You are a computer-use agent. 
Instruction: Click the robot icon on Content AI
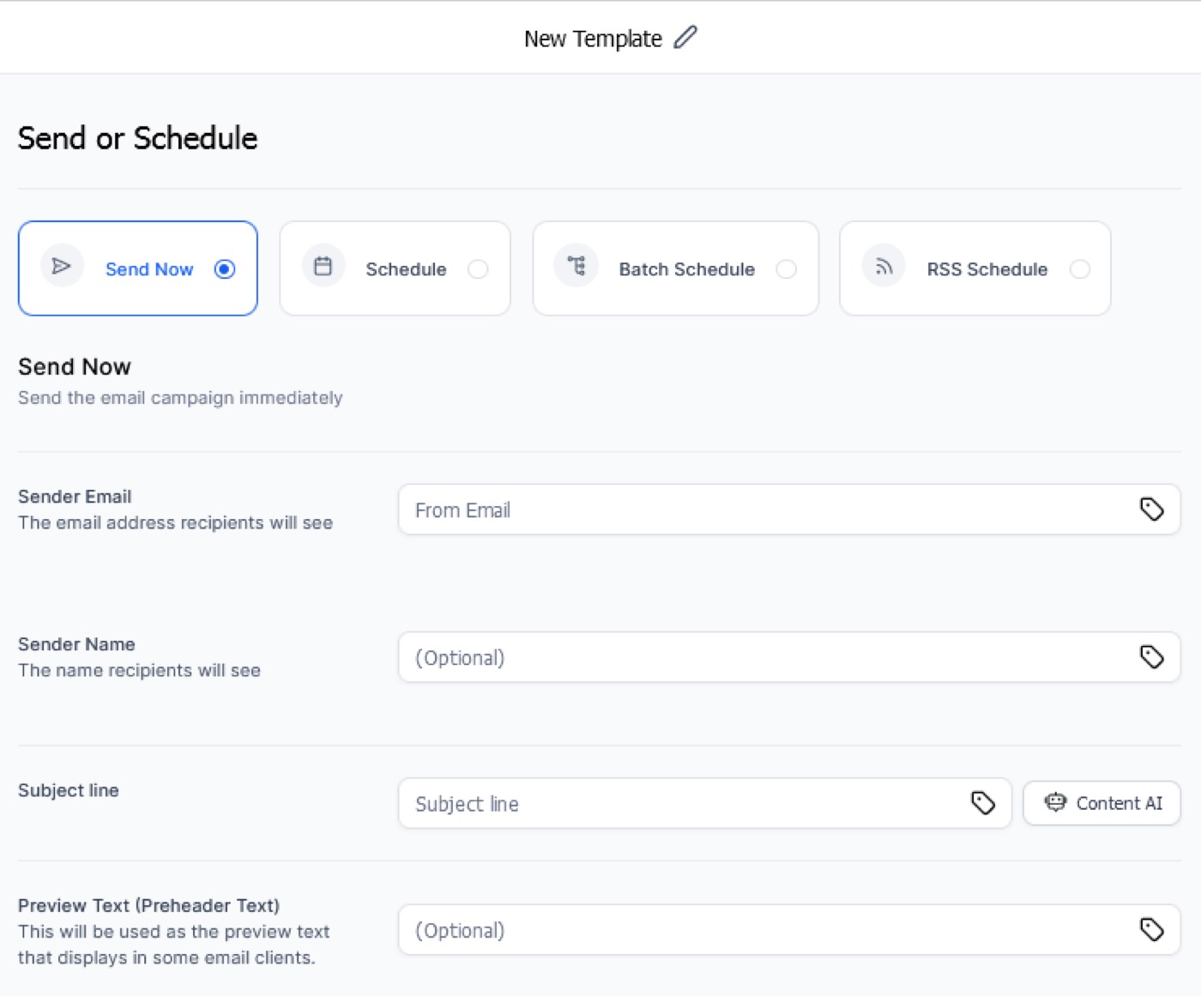pos(1055,802)
